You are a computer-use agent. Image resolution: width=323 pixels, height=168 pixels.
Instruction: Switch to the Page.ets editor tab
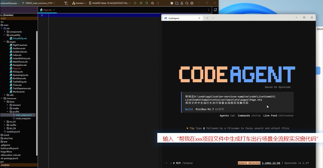click(47, 10)
